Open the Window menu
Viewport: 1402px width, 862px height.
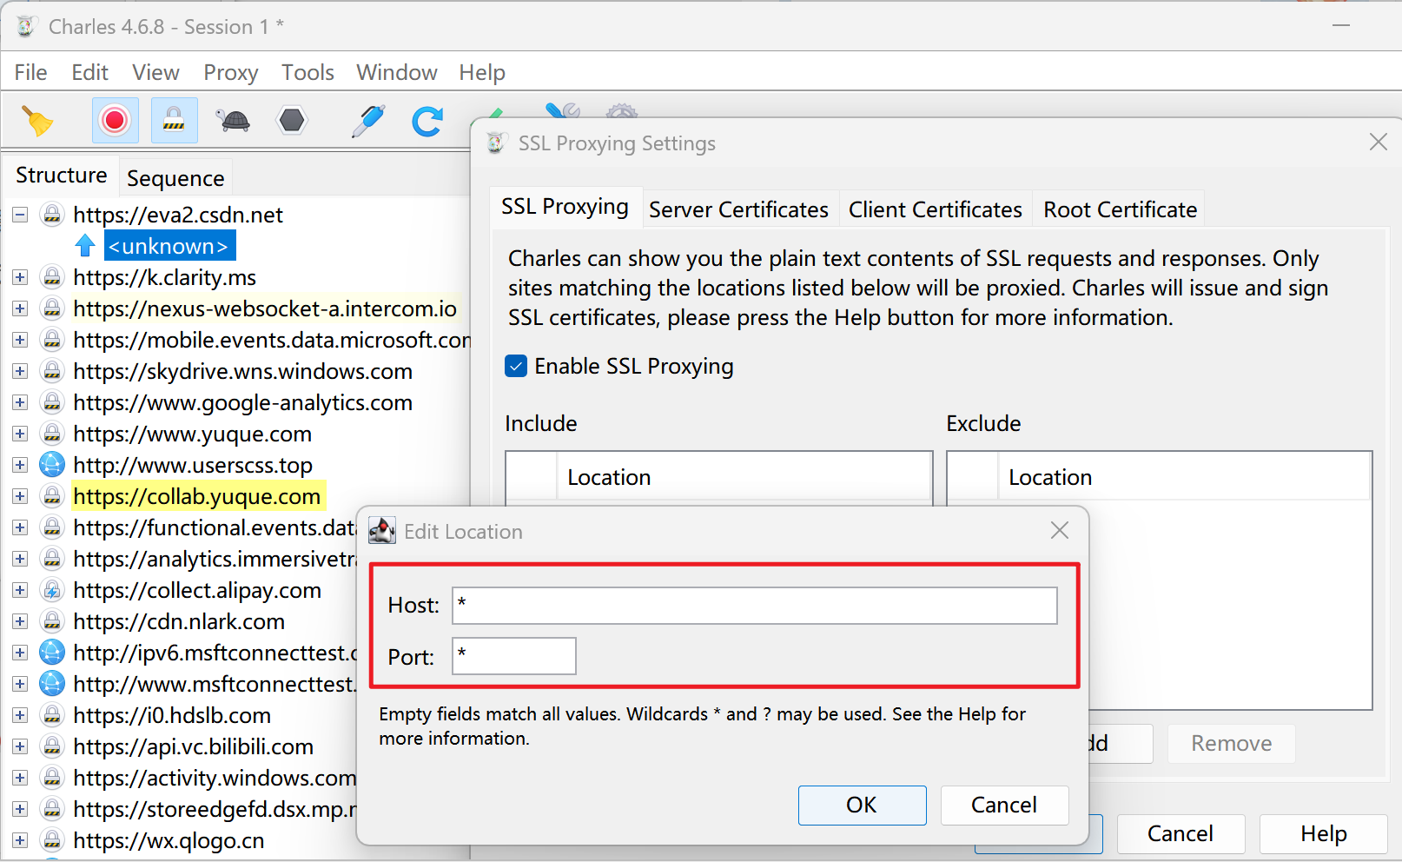[397, 72]
